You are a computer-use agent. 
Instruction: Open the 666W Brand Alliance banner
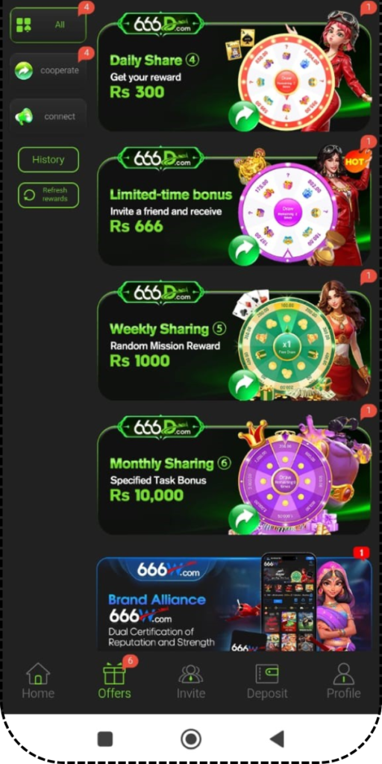(x=234, y=604)
